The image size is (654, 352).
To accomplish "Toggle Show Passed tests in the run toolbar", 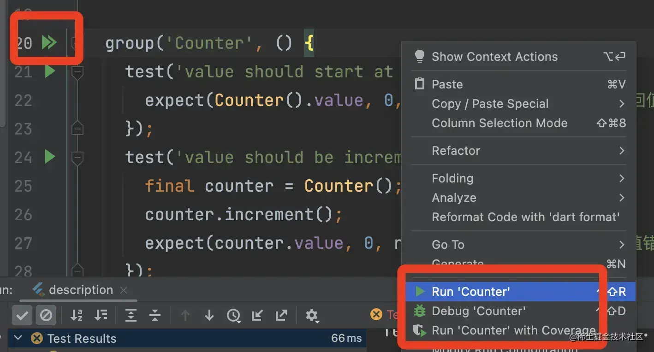I will point(22,316).
